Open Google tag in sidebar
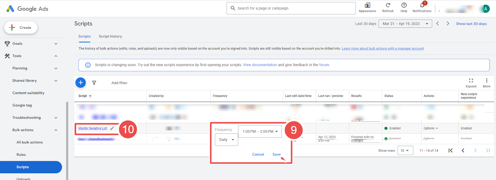This screenshot has height=180, width=496. coord(22,105)
